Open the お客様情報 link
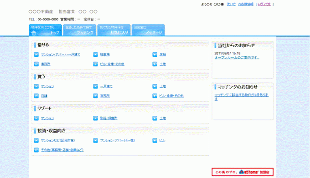This screenshot has height=178, width=310. 246,4
